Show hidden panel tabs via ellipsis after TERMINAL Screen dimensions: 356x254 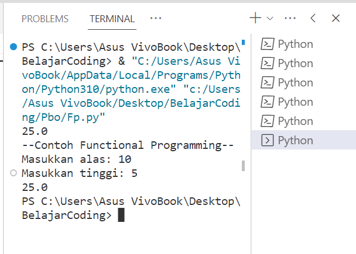click(x=155, y=18)
